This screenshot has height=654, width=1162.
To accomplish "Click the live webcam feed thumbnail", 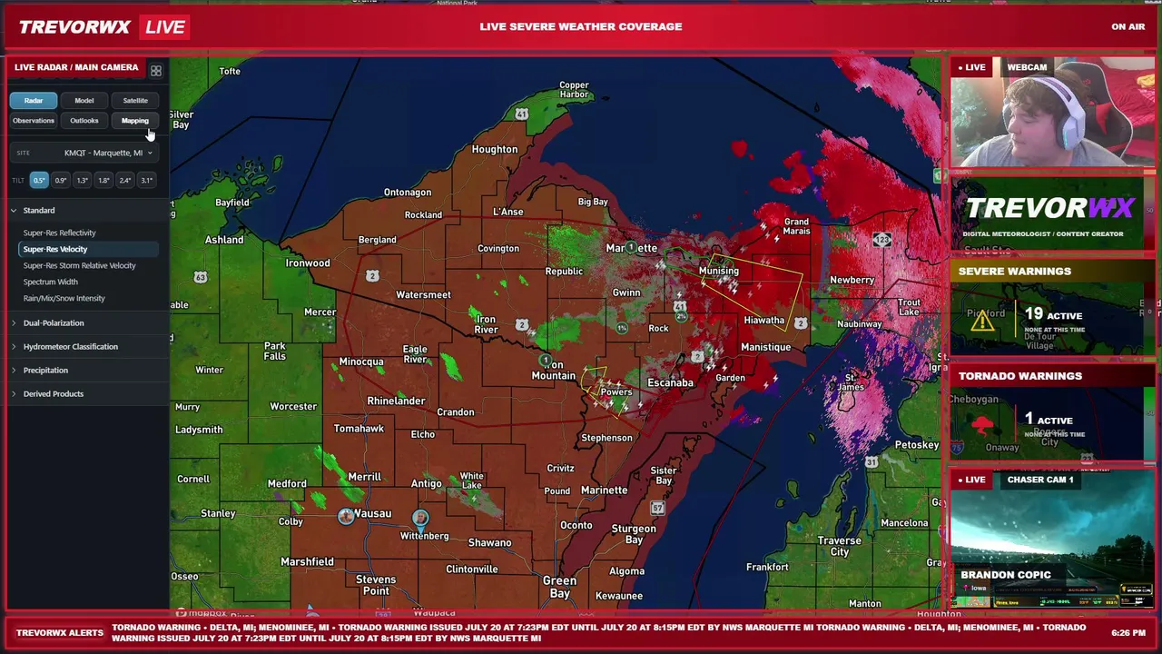I will 1052,113.
